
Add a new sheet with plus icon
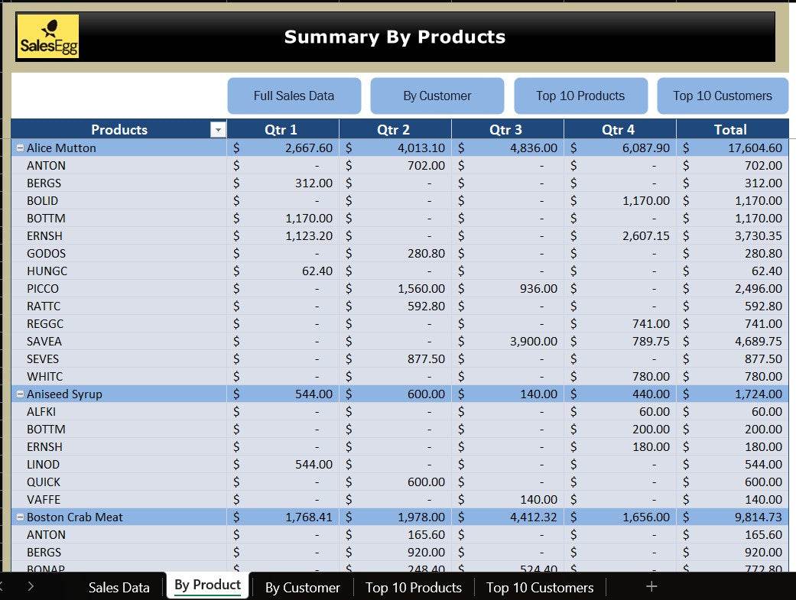651,586
